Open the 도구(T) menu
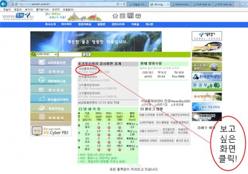This screenshot has height=174, width=248. point(56,10)
